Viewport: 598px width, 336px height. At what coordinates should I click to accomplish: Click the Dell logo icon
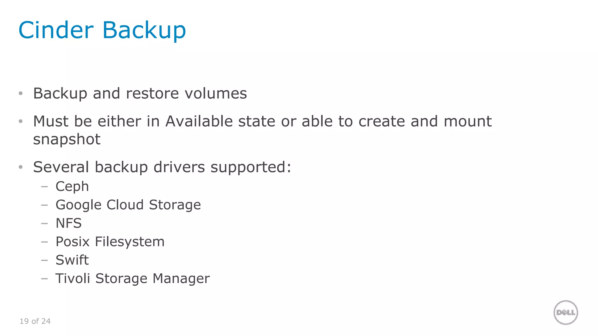click(566, 312)
